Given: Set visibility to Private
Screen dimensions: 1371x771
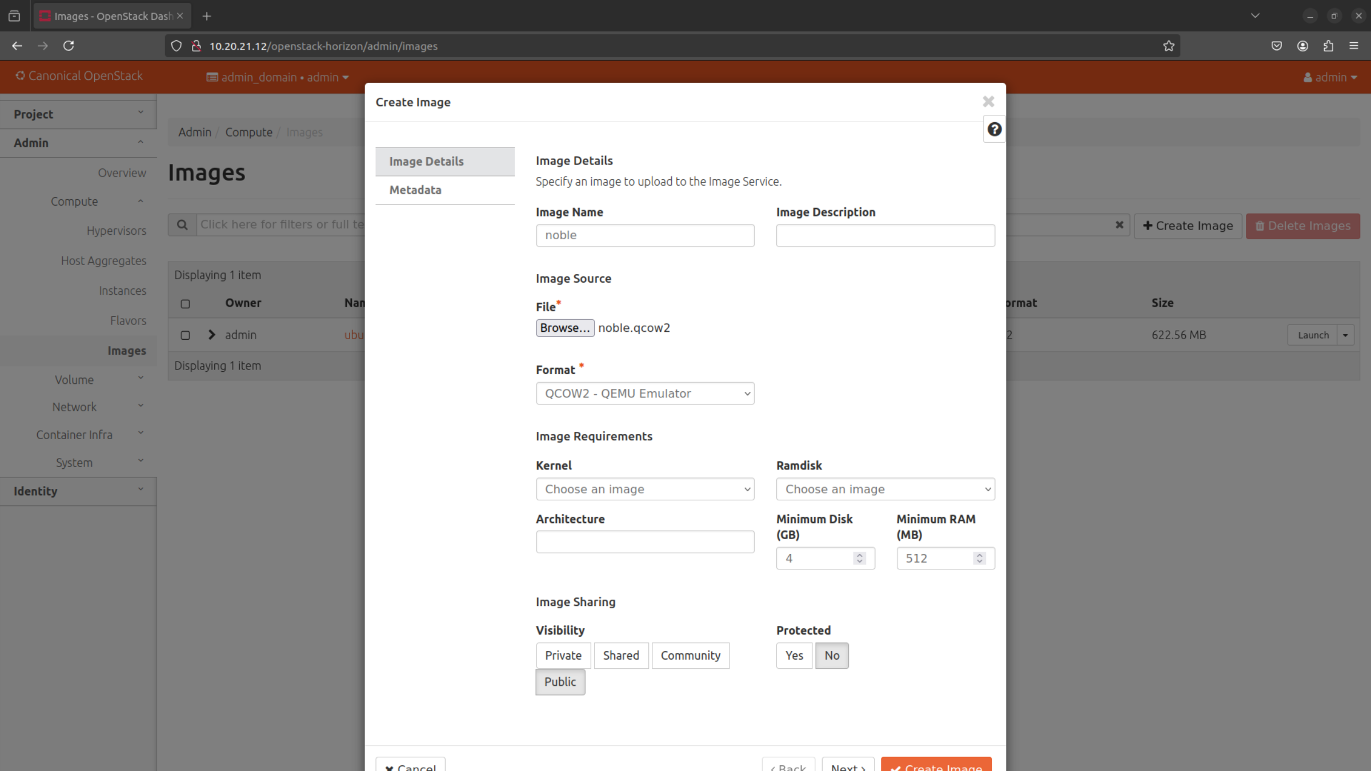Looking at the screenshot, I should 563,656.
